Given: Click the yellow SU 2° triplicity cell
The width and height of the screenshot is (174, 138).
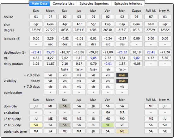Looking at the screenshot, I should click(x=36, y=125).
